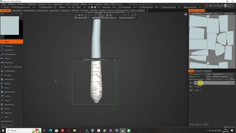The height and width of the screenshot is (133, 236).
Task: Select the Карандаш pencil tool
Action: click(x=11, y=46)
